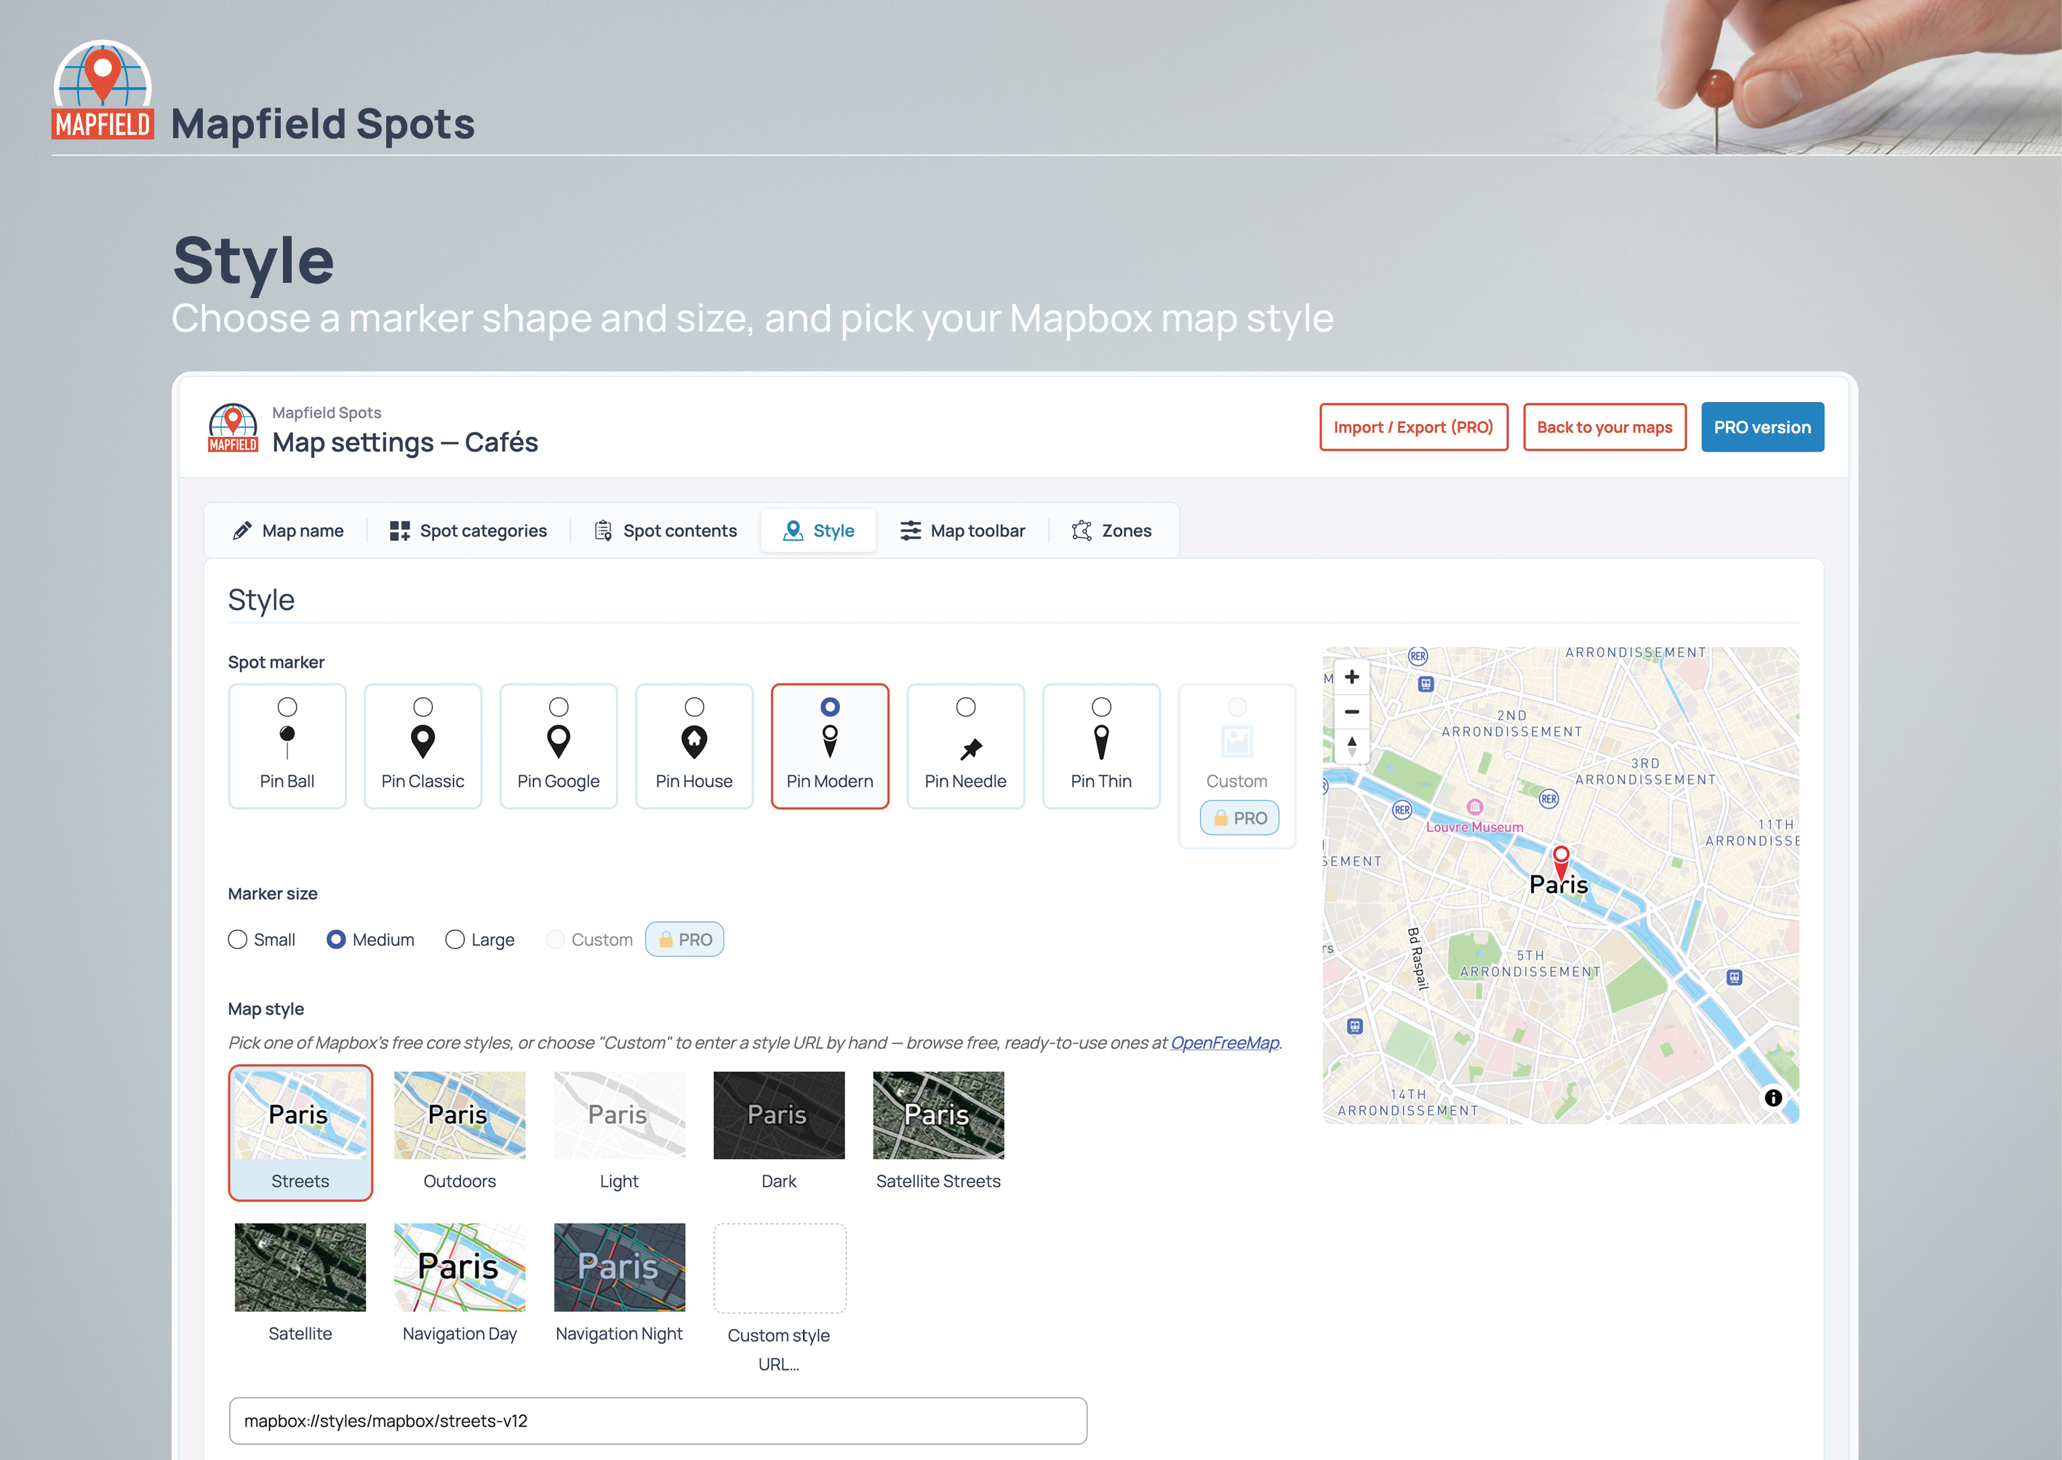Viewport: 2062px width, 1460px height.
Task: Open map attribution info icon
Action: click(1773, 1098)
